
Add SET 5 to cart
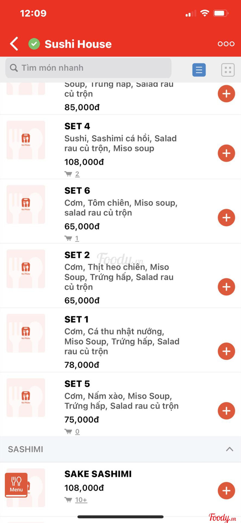tap(226, 411)
